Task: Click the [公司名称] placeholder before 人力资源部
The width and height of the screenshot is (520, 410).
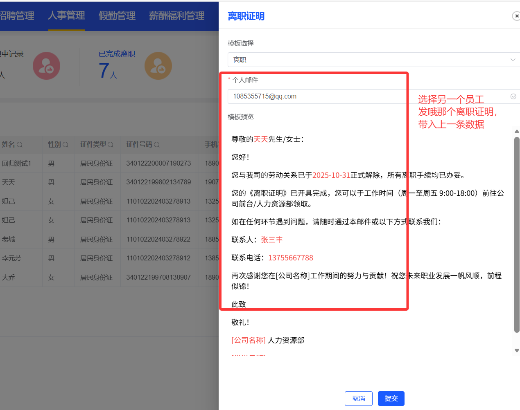Action: (249, 341)
